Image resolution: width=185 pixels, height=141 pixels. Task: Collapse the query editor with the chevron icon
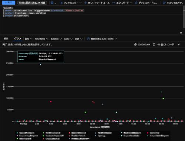pos(181,33)
